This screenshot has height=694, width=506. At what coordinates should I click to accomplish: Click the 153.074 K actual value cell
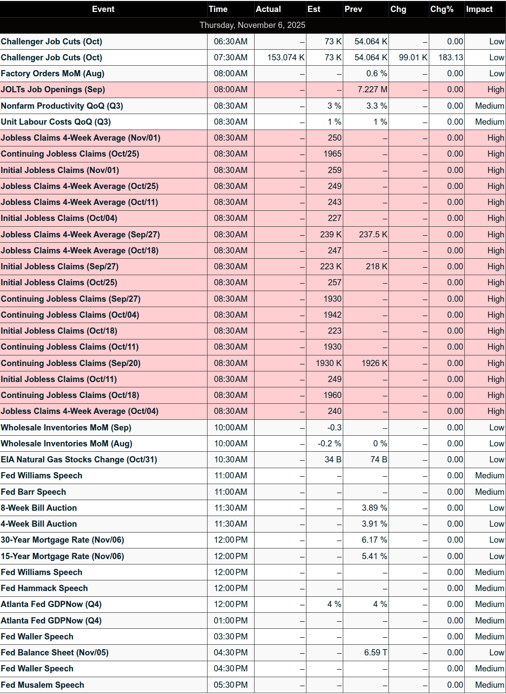point(286,58)
